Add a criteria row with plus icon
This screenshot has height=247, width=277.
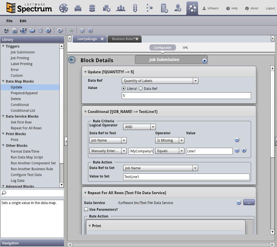pyautogui.click(x=244, y=150)
